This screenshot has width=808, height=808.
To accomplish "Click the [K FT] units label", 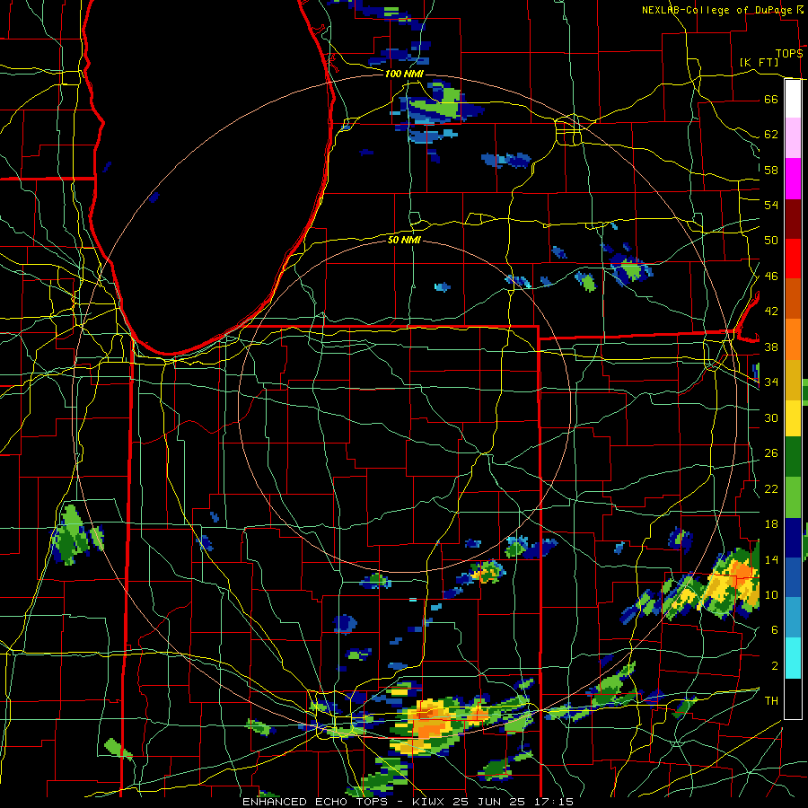I will pyautogui.click(x=759, y=62).
